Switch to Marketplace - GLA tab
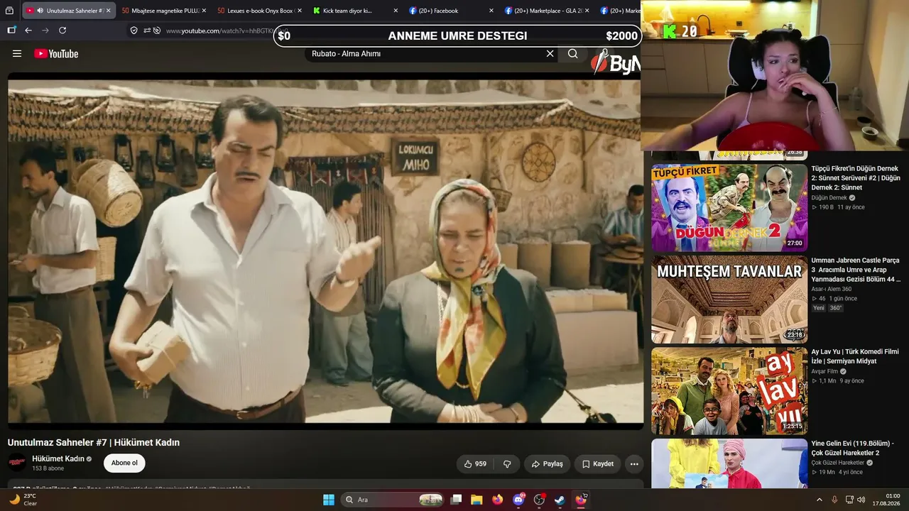 click(548, 11)
